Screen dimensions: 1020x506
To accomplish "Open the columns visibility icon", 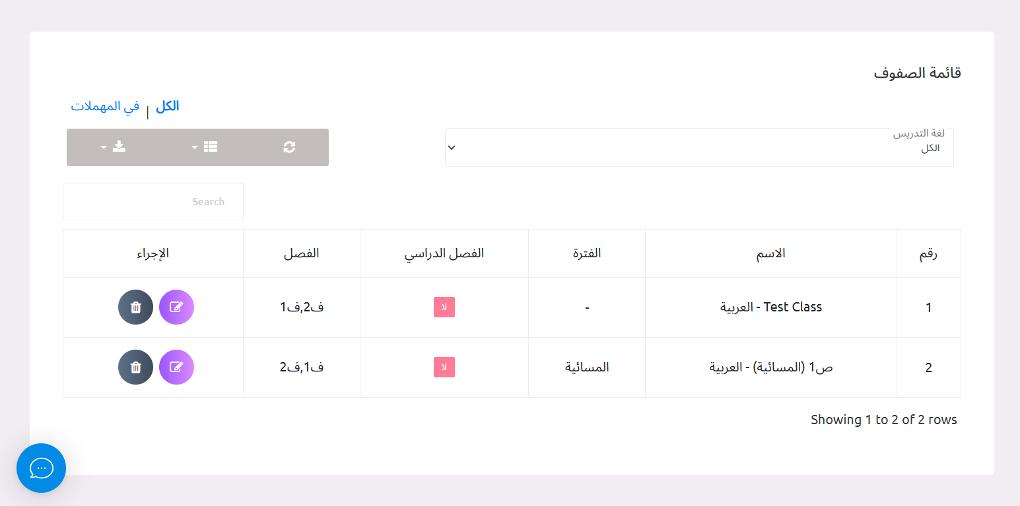I will click(x=211, y=146).
